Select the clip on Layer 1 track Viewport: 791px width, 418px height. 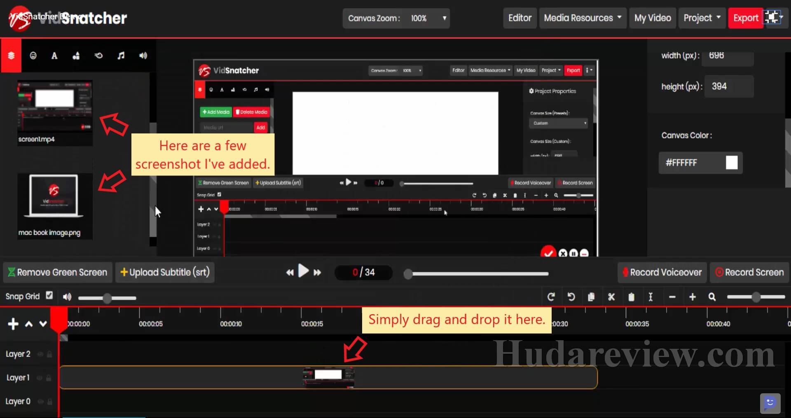click(x=328, y=377)
